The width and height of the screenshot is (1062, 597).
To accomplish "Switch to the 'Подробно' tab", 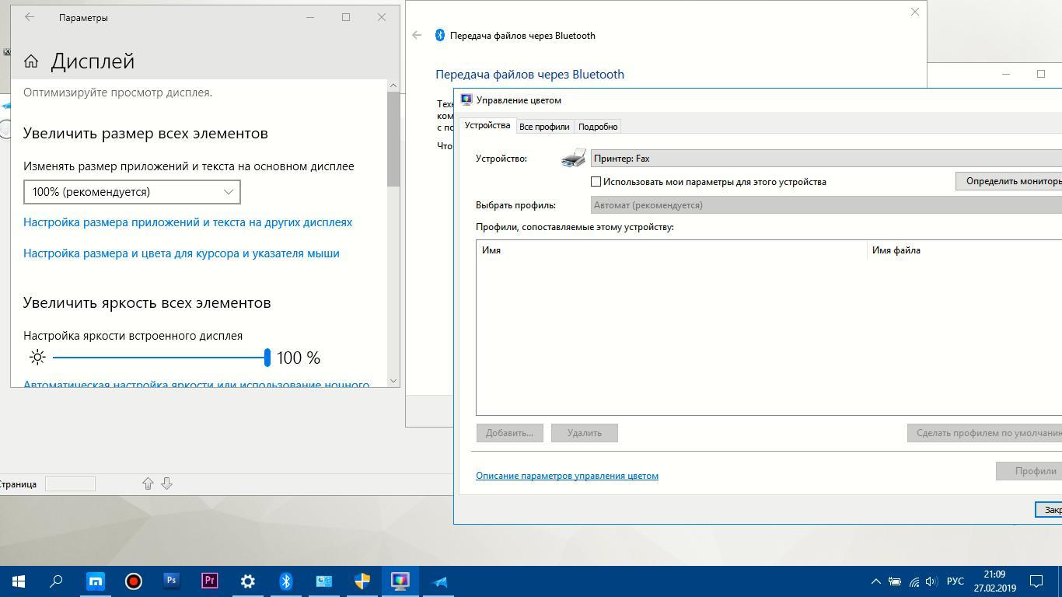I will tap(598, 127).
